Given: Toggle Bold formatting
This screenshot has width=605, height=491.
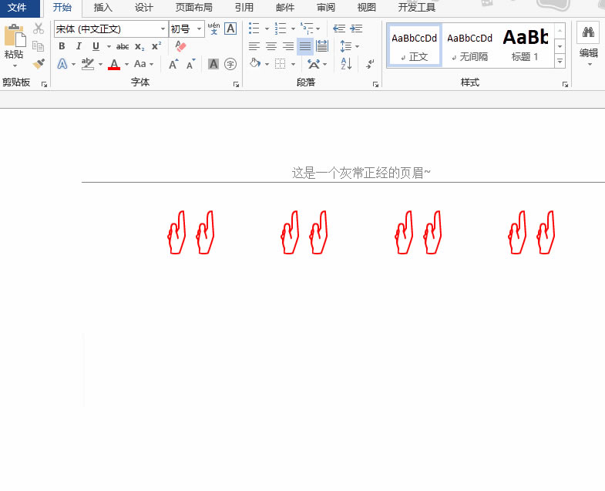Looking at the screenshot, I should tap(62, 46).
